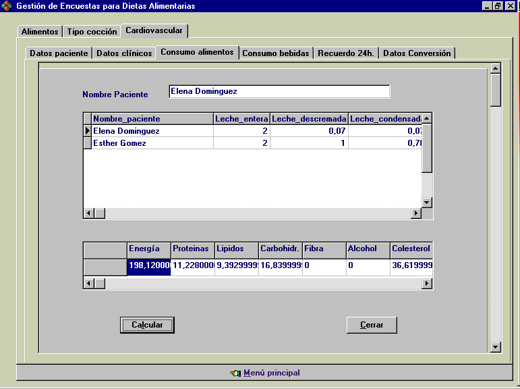Select the Elena Dominguez row indicator
This screenshot has width=520, height=389.
pyautogui.click(x=87, y=131)
